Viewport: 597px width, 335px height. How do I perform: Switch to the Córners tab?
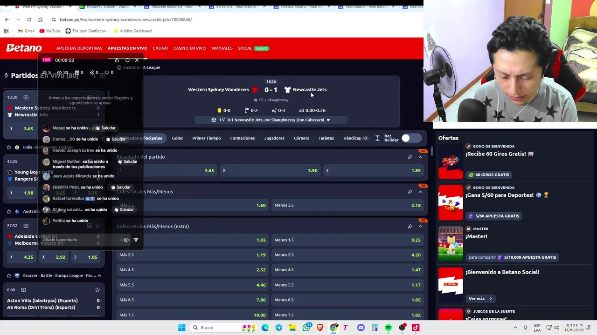click(301, 138)
